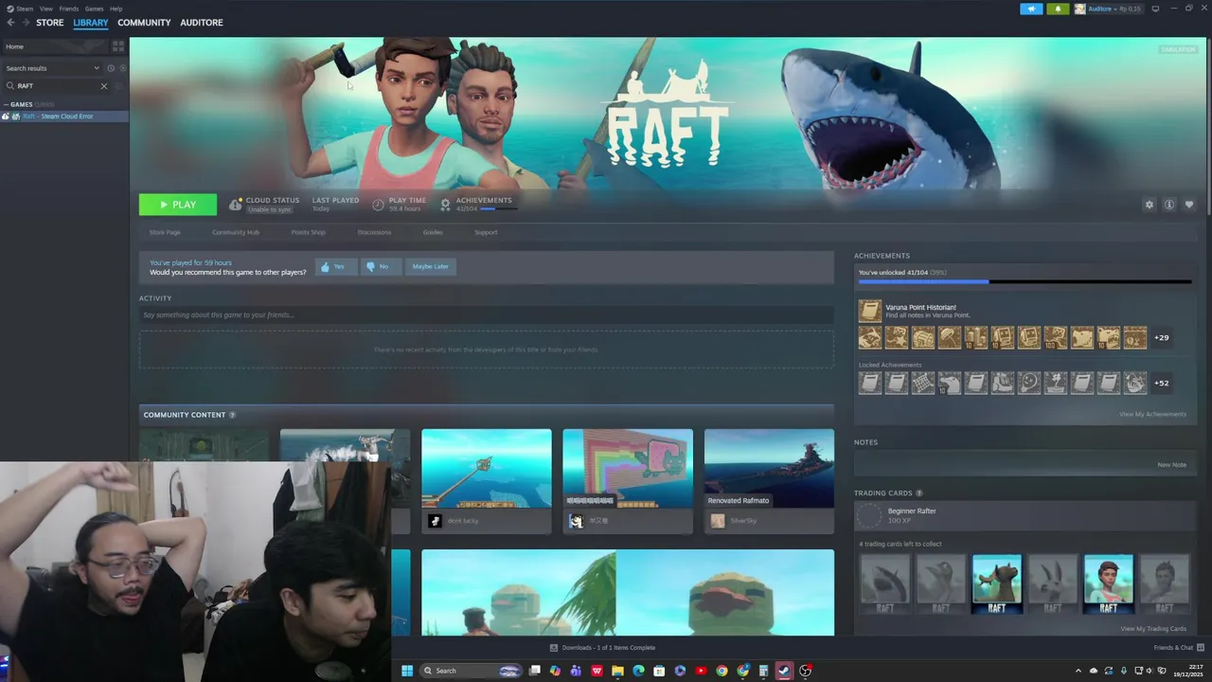Image resolution: width=1212 pixels, height=682 pixels.
Task: Click the blue announcements megaphone button
Action: tap(1031, 9)
